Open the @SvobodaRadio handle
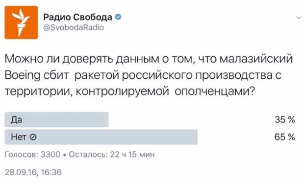 74,27
